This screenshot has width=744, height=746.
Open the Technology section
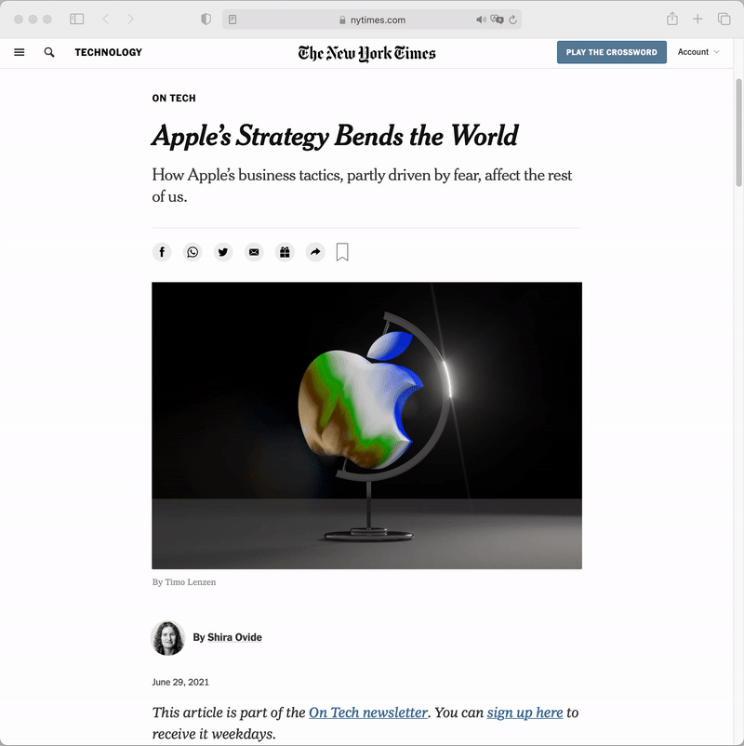109,52
